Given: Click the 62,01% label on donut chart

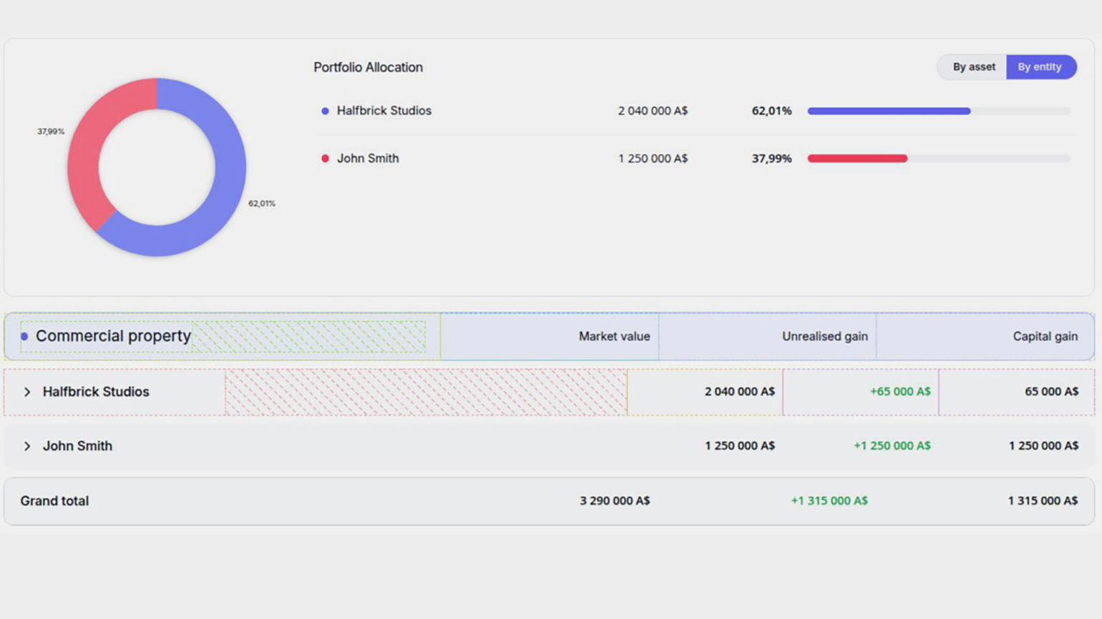Looking at the screenshot, I should 262,204.
